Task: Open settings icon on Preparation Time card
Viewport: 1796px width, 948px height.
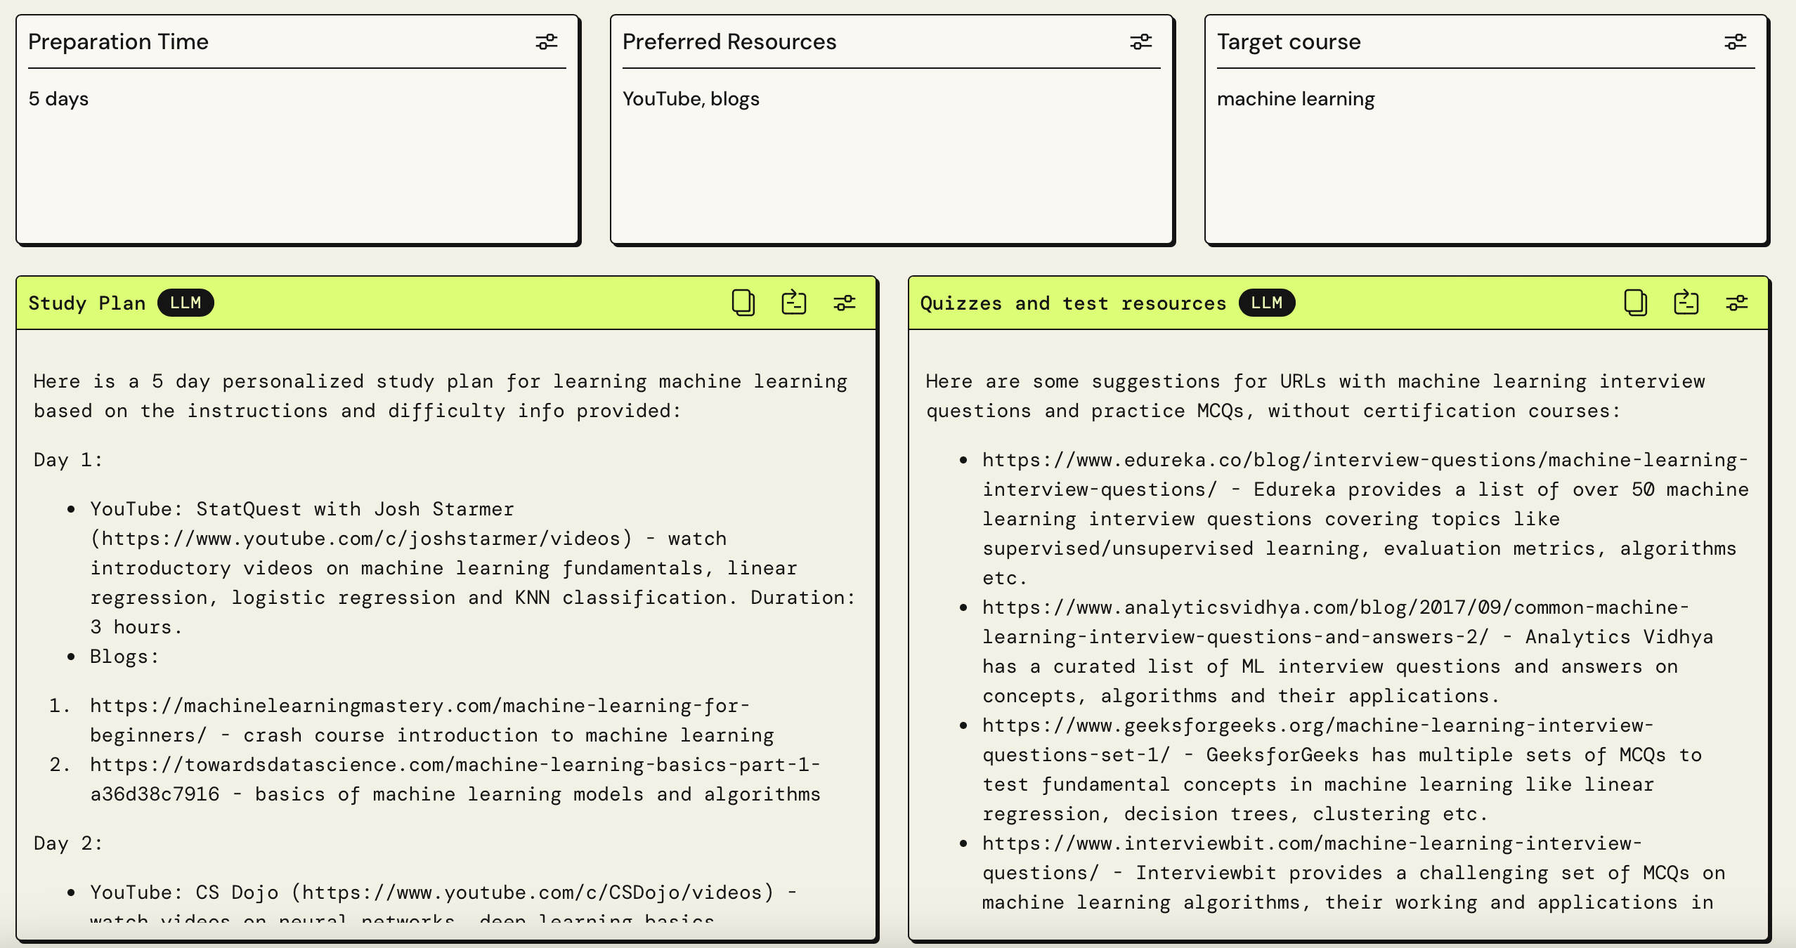Action: tap(546, 42)
